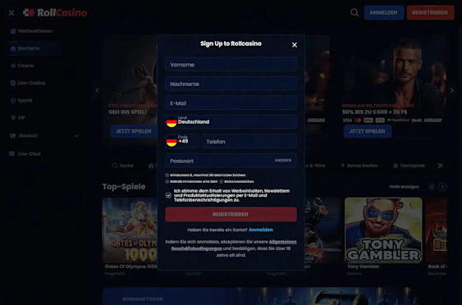Viewport: 462px width, 305px height.
Task: Show the password with ANZEIGEN
Action: [283, 161]
